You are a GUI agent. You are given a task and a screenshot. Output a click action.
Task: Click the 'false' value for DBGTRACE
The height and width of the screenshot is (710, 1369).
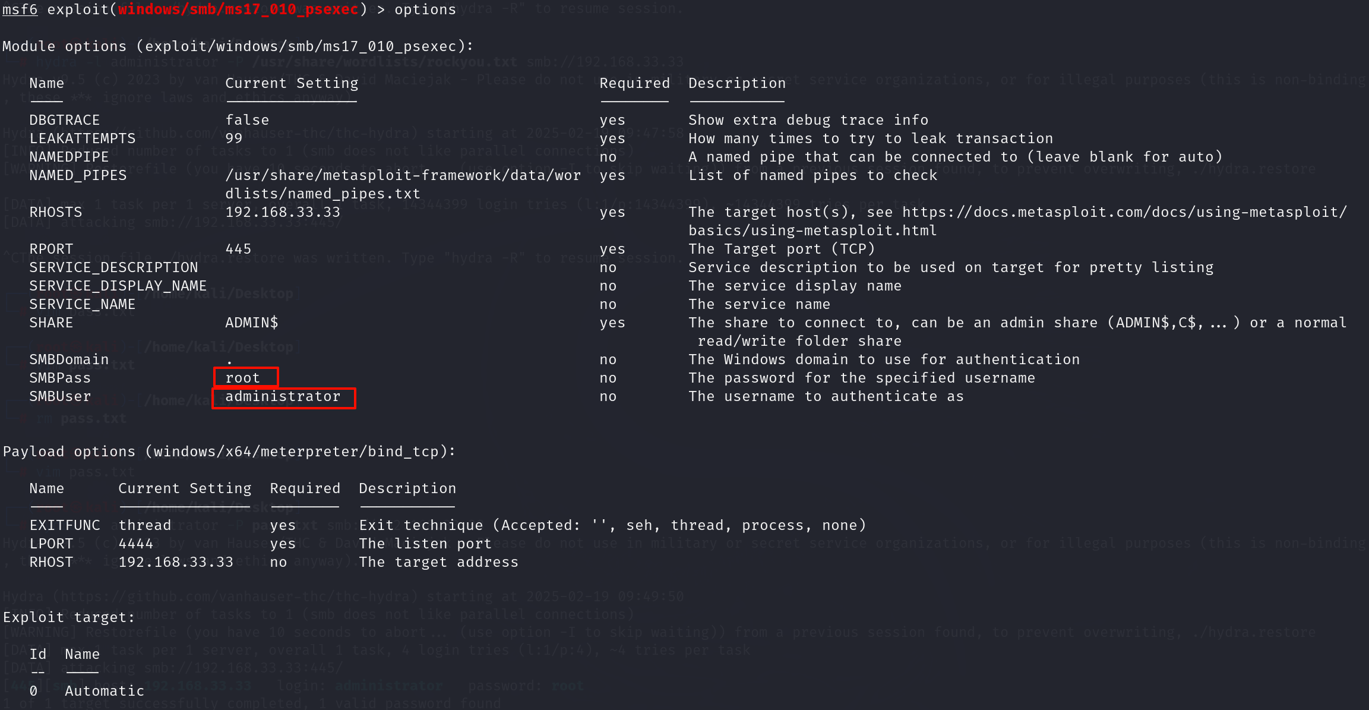[247, 120]
